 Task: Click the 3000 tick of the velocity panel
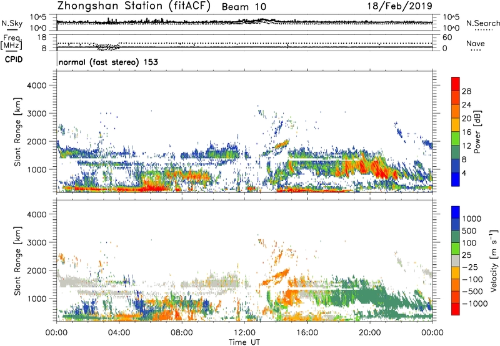click(x=36, y=242)
